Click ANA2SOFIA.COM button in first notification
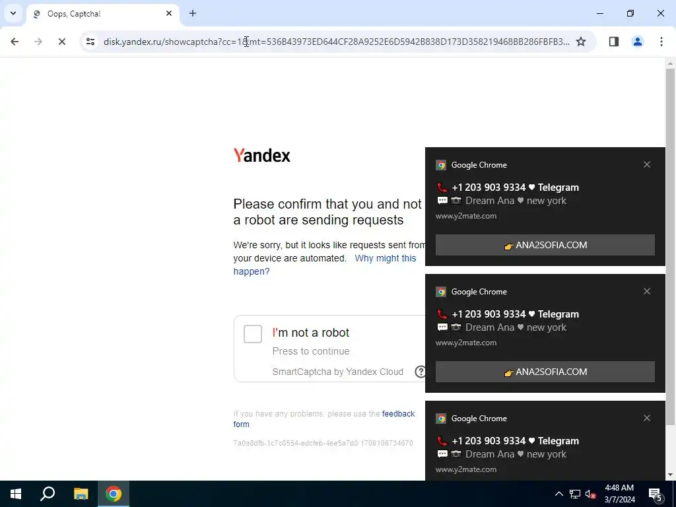Viewport: 676px width, 507px height. (x=545, y=245)
